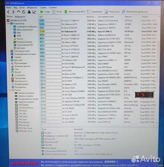The image size is (164, 167).
Task: Expand the Дисплей tree node
Action: [x=9, y=60]
